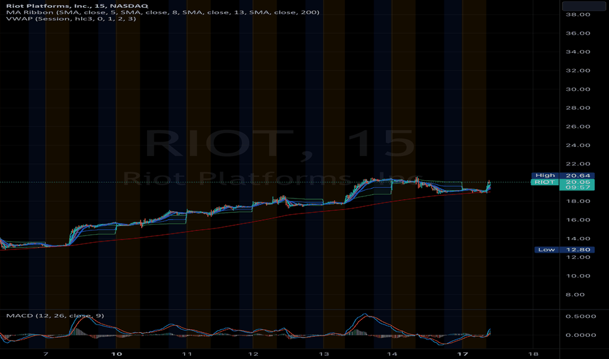Click the 22.00 price axis label
609x359 pixels.
pyautogui.click(x=578, y=164)
